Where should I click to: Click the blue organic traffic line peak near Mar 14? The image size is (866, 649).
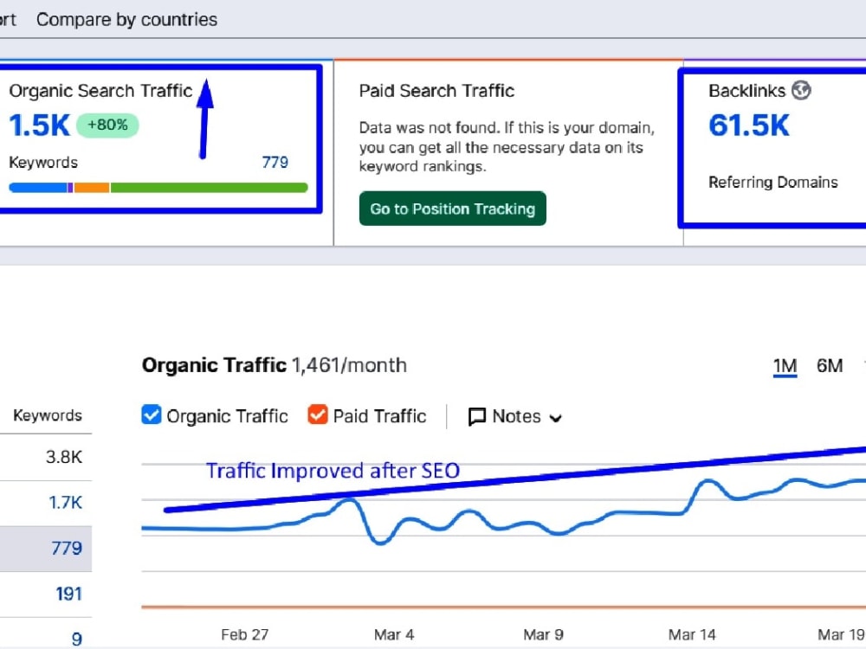(707, 482)
